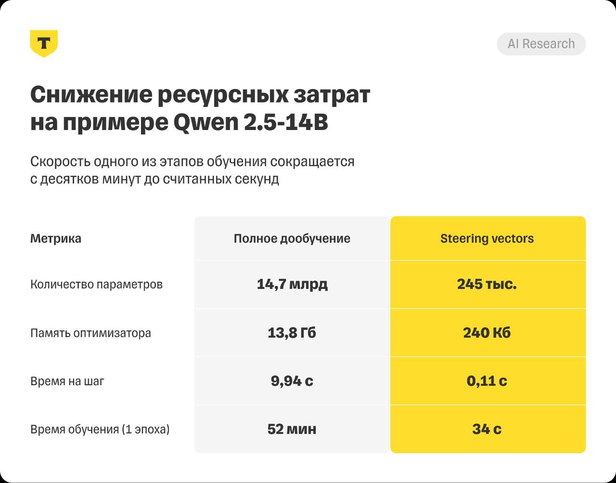
Task: Click the "Steering vectors" column header
Action: click(x=487, y=238)
